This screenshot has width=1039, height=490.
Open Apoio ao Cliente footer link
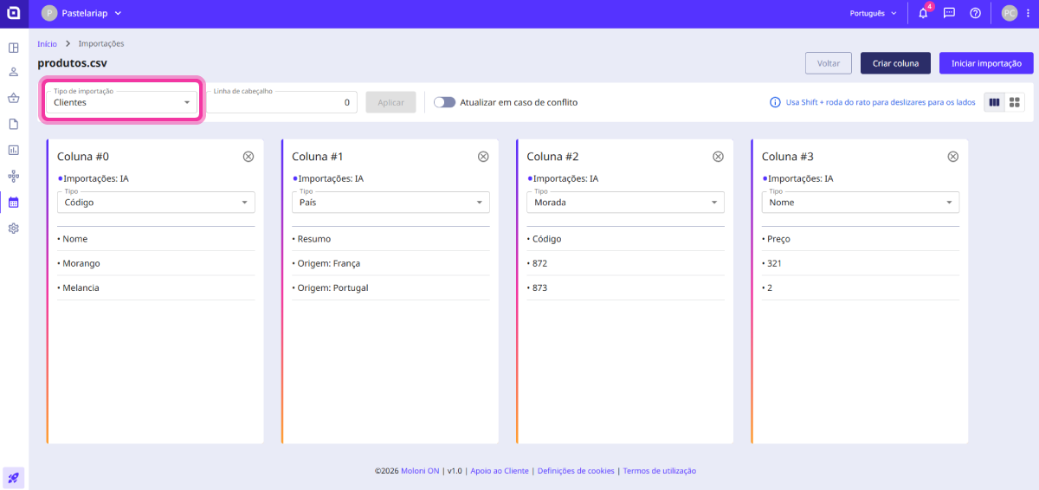pos(500,471)
